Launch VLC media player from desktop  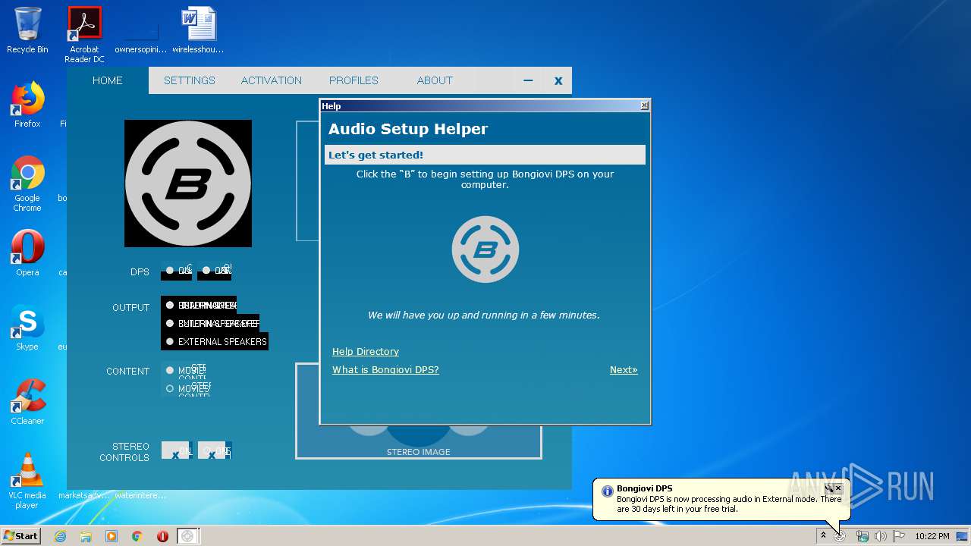click(27, 480)
